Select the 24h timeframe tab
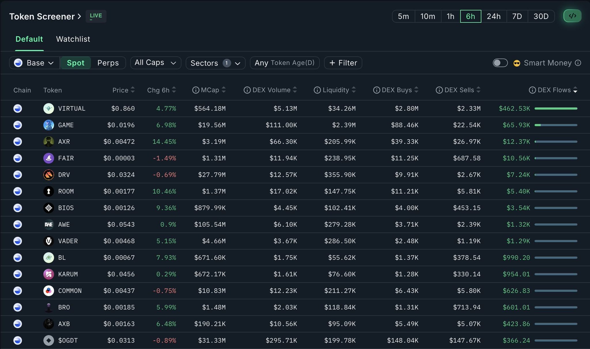Screen dimensions: 590x349 pyautogui.click(x=493, y=16)
